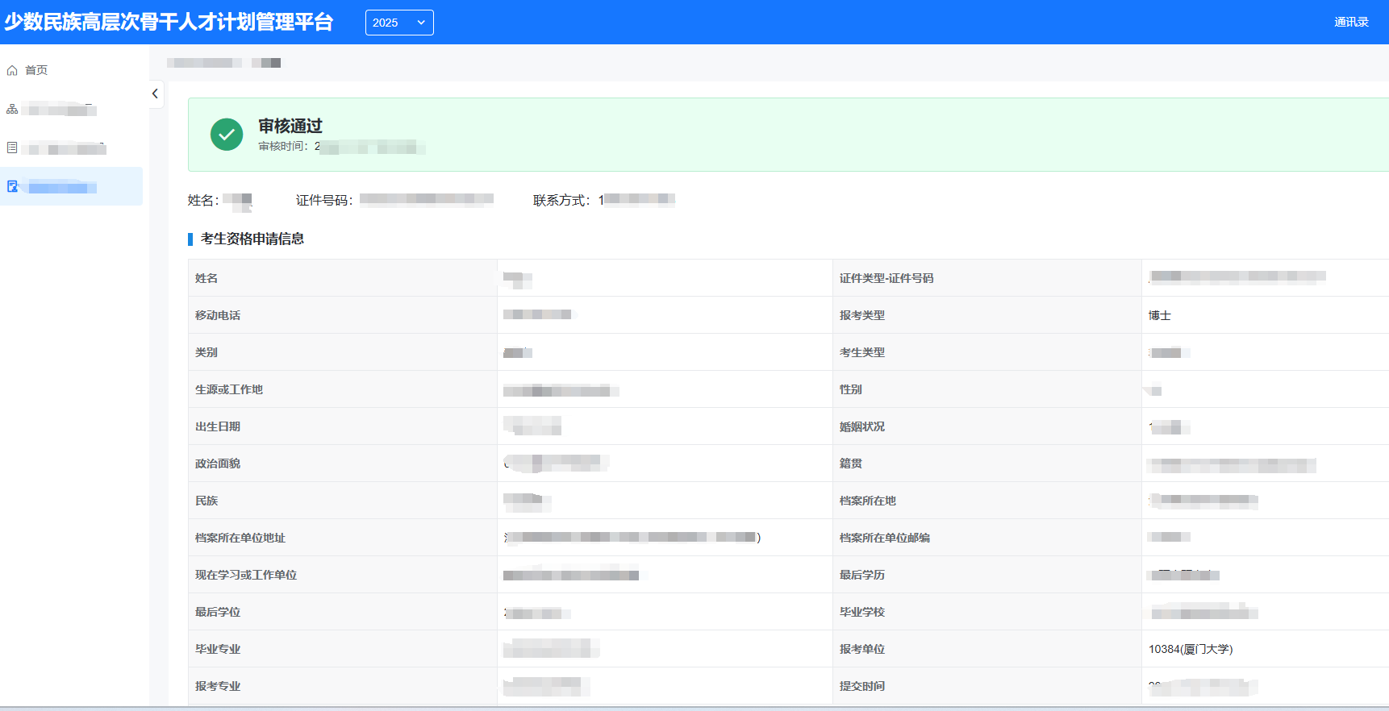
Task: Select the highlighted active sidebar menu item
Action: (x=71, y=186)
